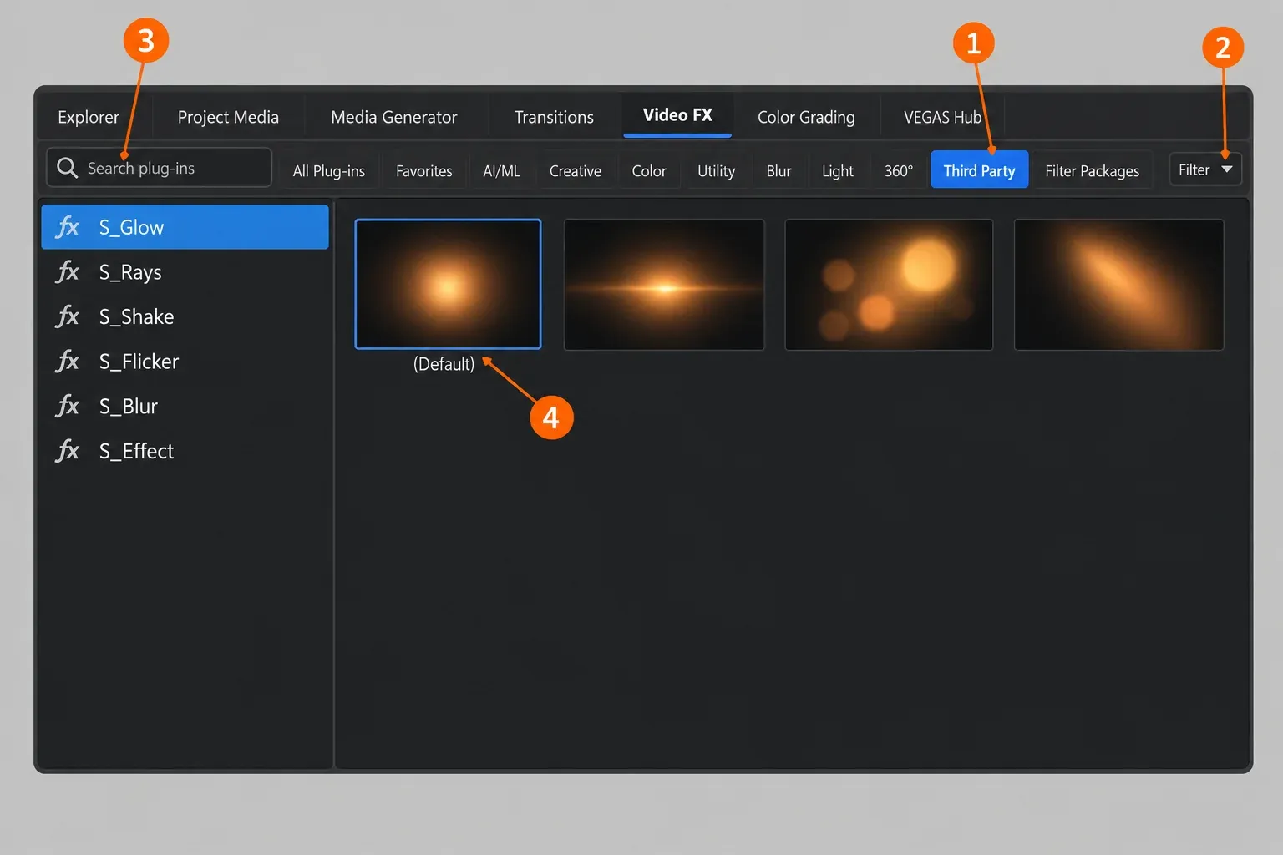Click the fx icon beside S_Effect
The width and height of the screenshot is (1283, 855).
pyautogui.click(x=68, y=451)
